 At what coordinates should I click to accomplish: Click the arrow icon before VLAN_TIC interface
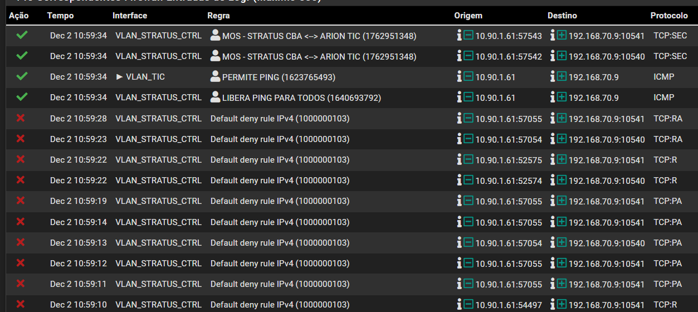pyautogui.click(x=119, y=77)
